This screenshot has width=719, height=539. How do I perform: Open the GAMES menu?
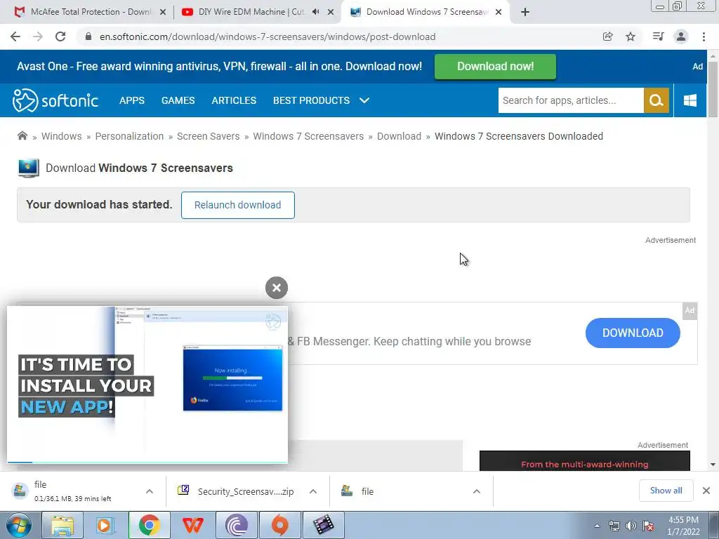178,100
